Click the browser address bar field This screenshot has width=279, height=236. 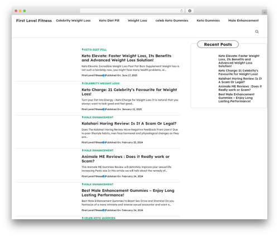(130, 11)
